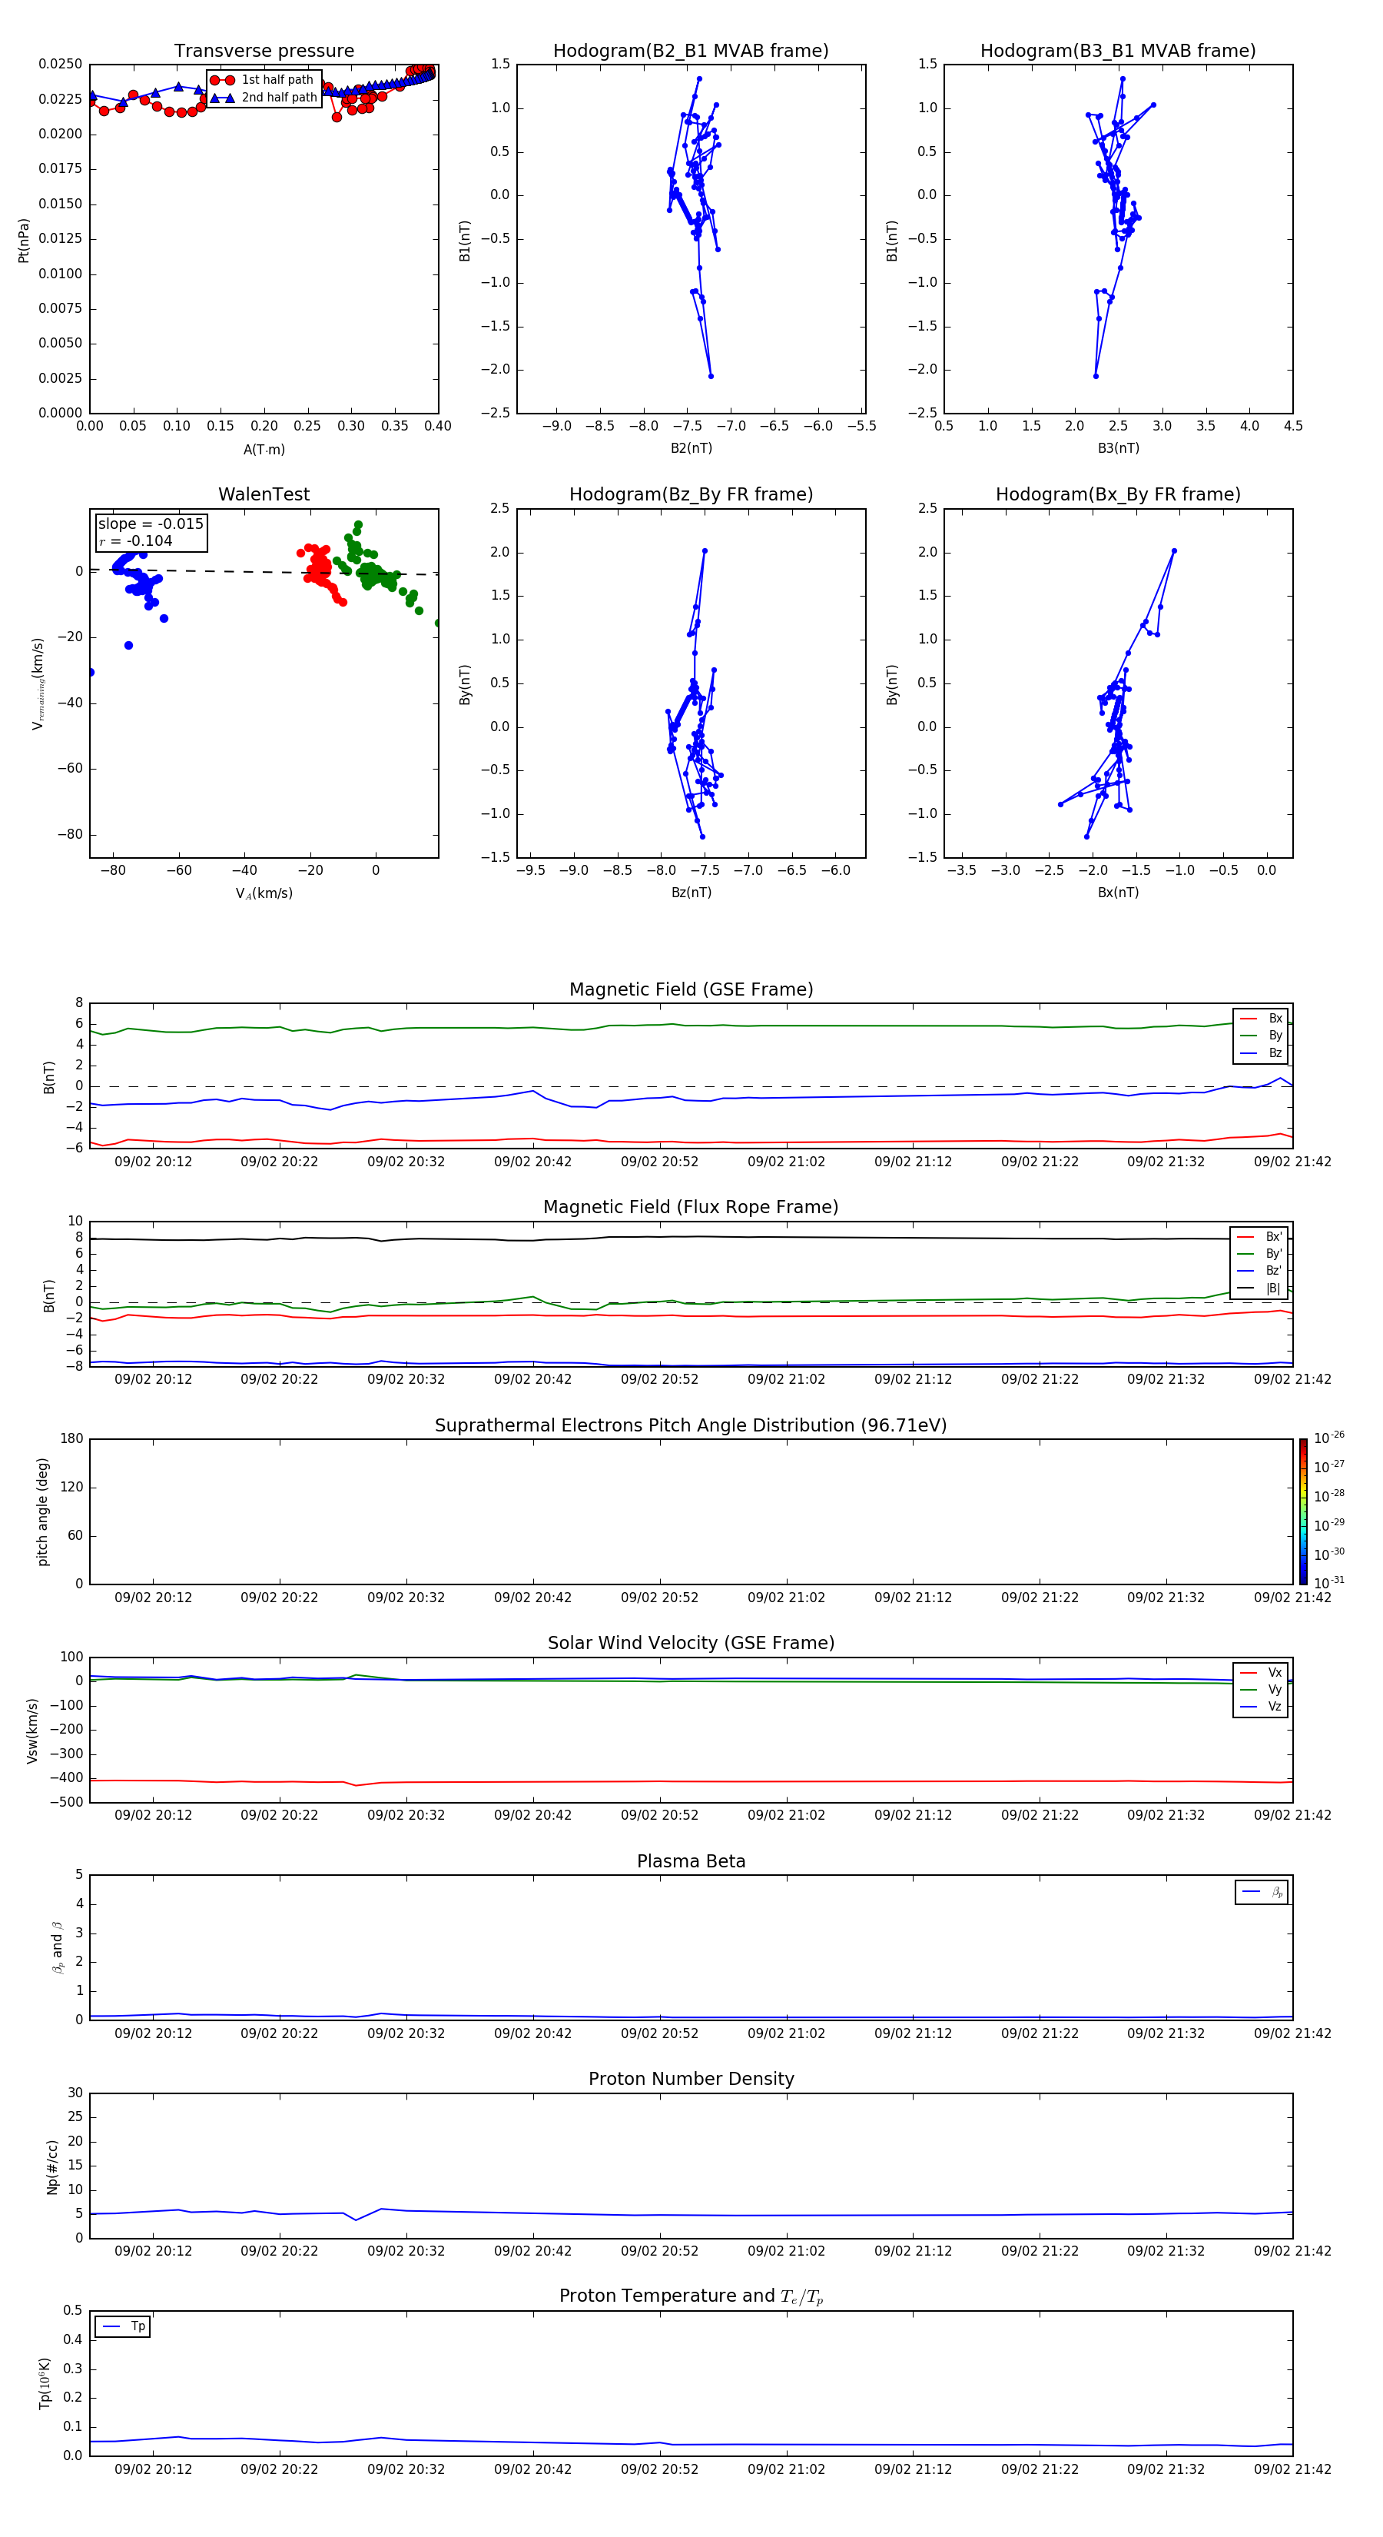Click the Bz legend entry in GSE magnetic field

1261,1052
